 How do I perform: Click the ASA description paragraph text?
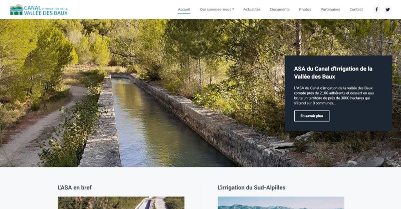[x=334, y=95]
